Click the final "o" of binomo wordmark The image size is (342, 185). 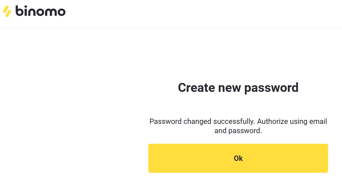[61, 12]
